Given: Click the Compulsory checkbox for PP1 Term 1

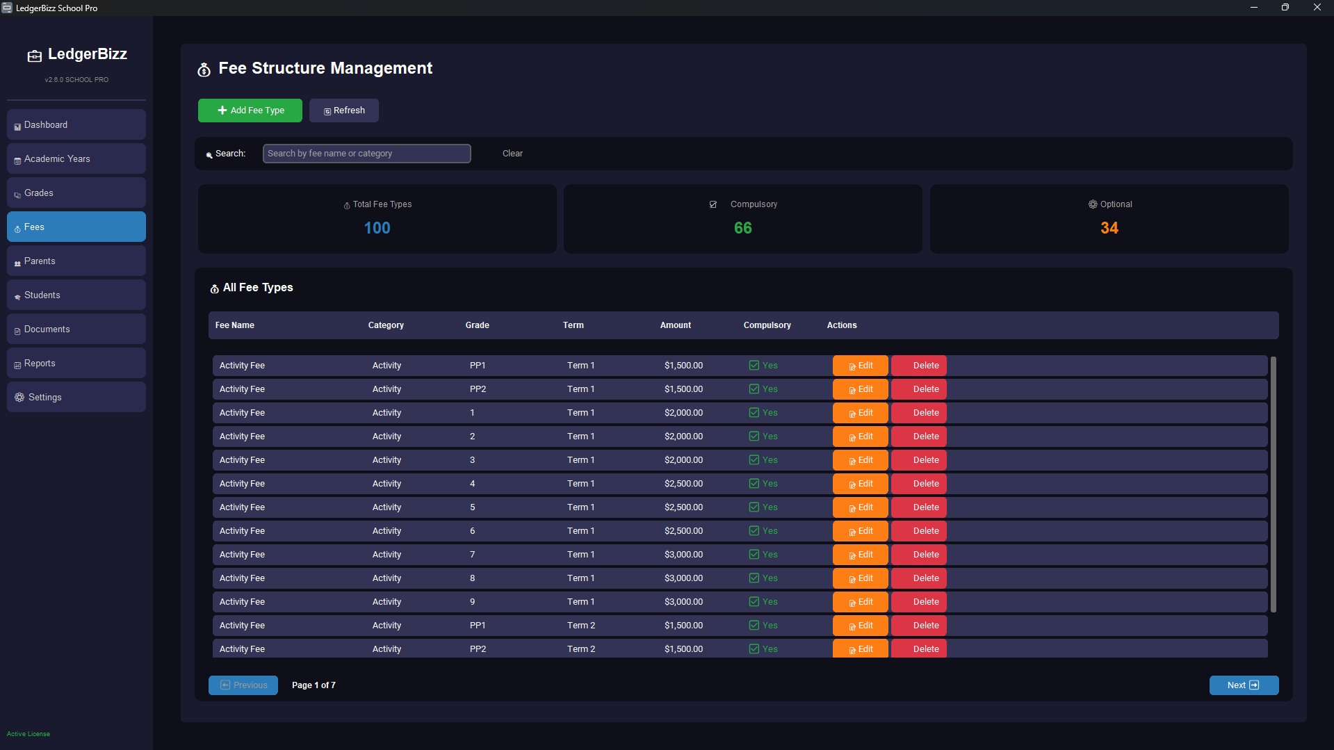Looking at the screenshot, I should click(754, 366).
